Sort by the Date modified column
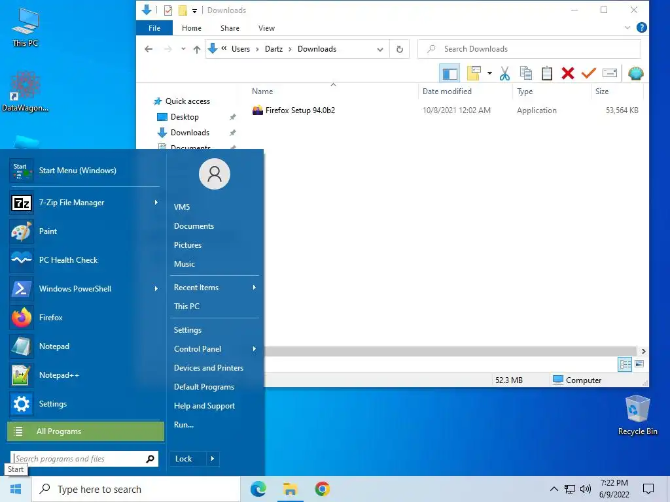The width and height of the screenshot is (670, 502). pyautogui.click(x=447, y=92)
